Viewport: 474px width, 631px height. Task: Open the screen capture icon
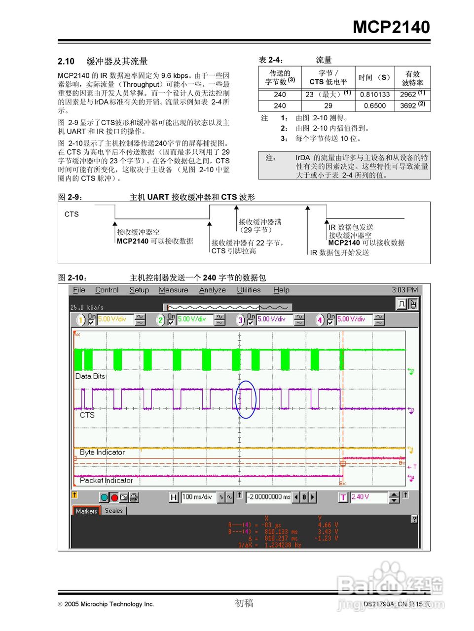[x=123, y=497]
